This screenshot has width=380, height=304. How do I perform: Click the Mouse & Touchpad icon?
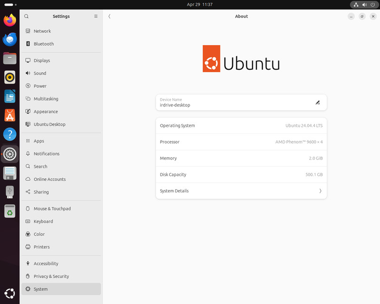pyautogui.click(x=28, y=209)
